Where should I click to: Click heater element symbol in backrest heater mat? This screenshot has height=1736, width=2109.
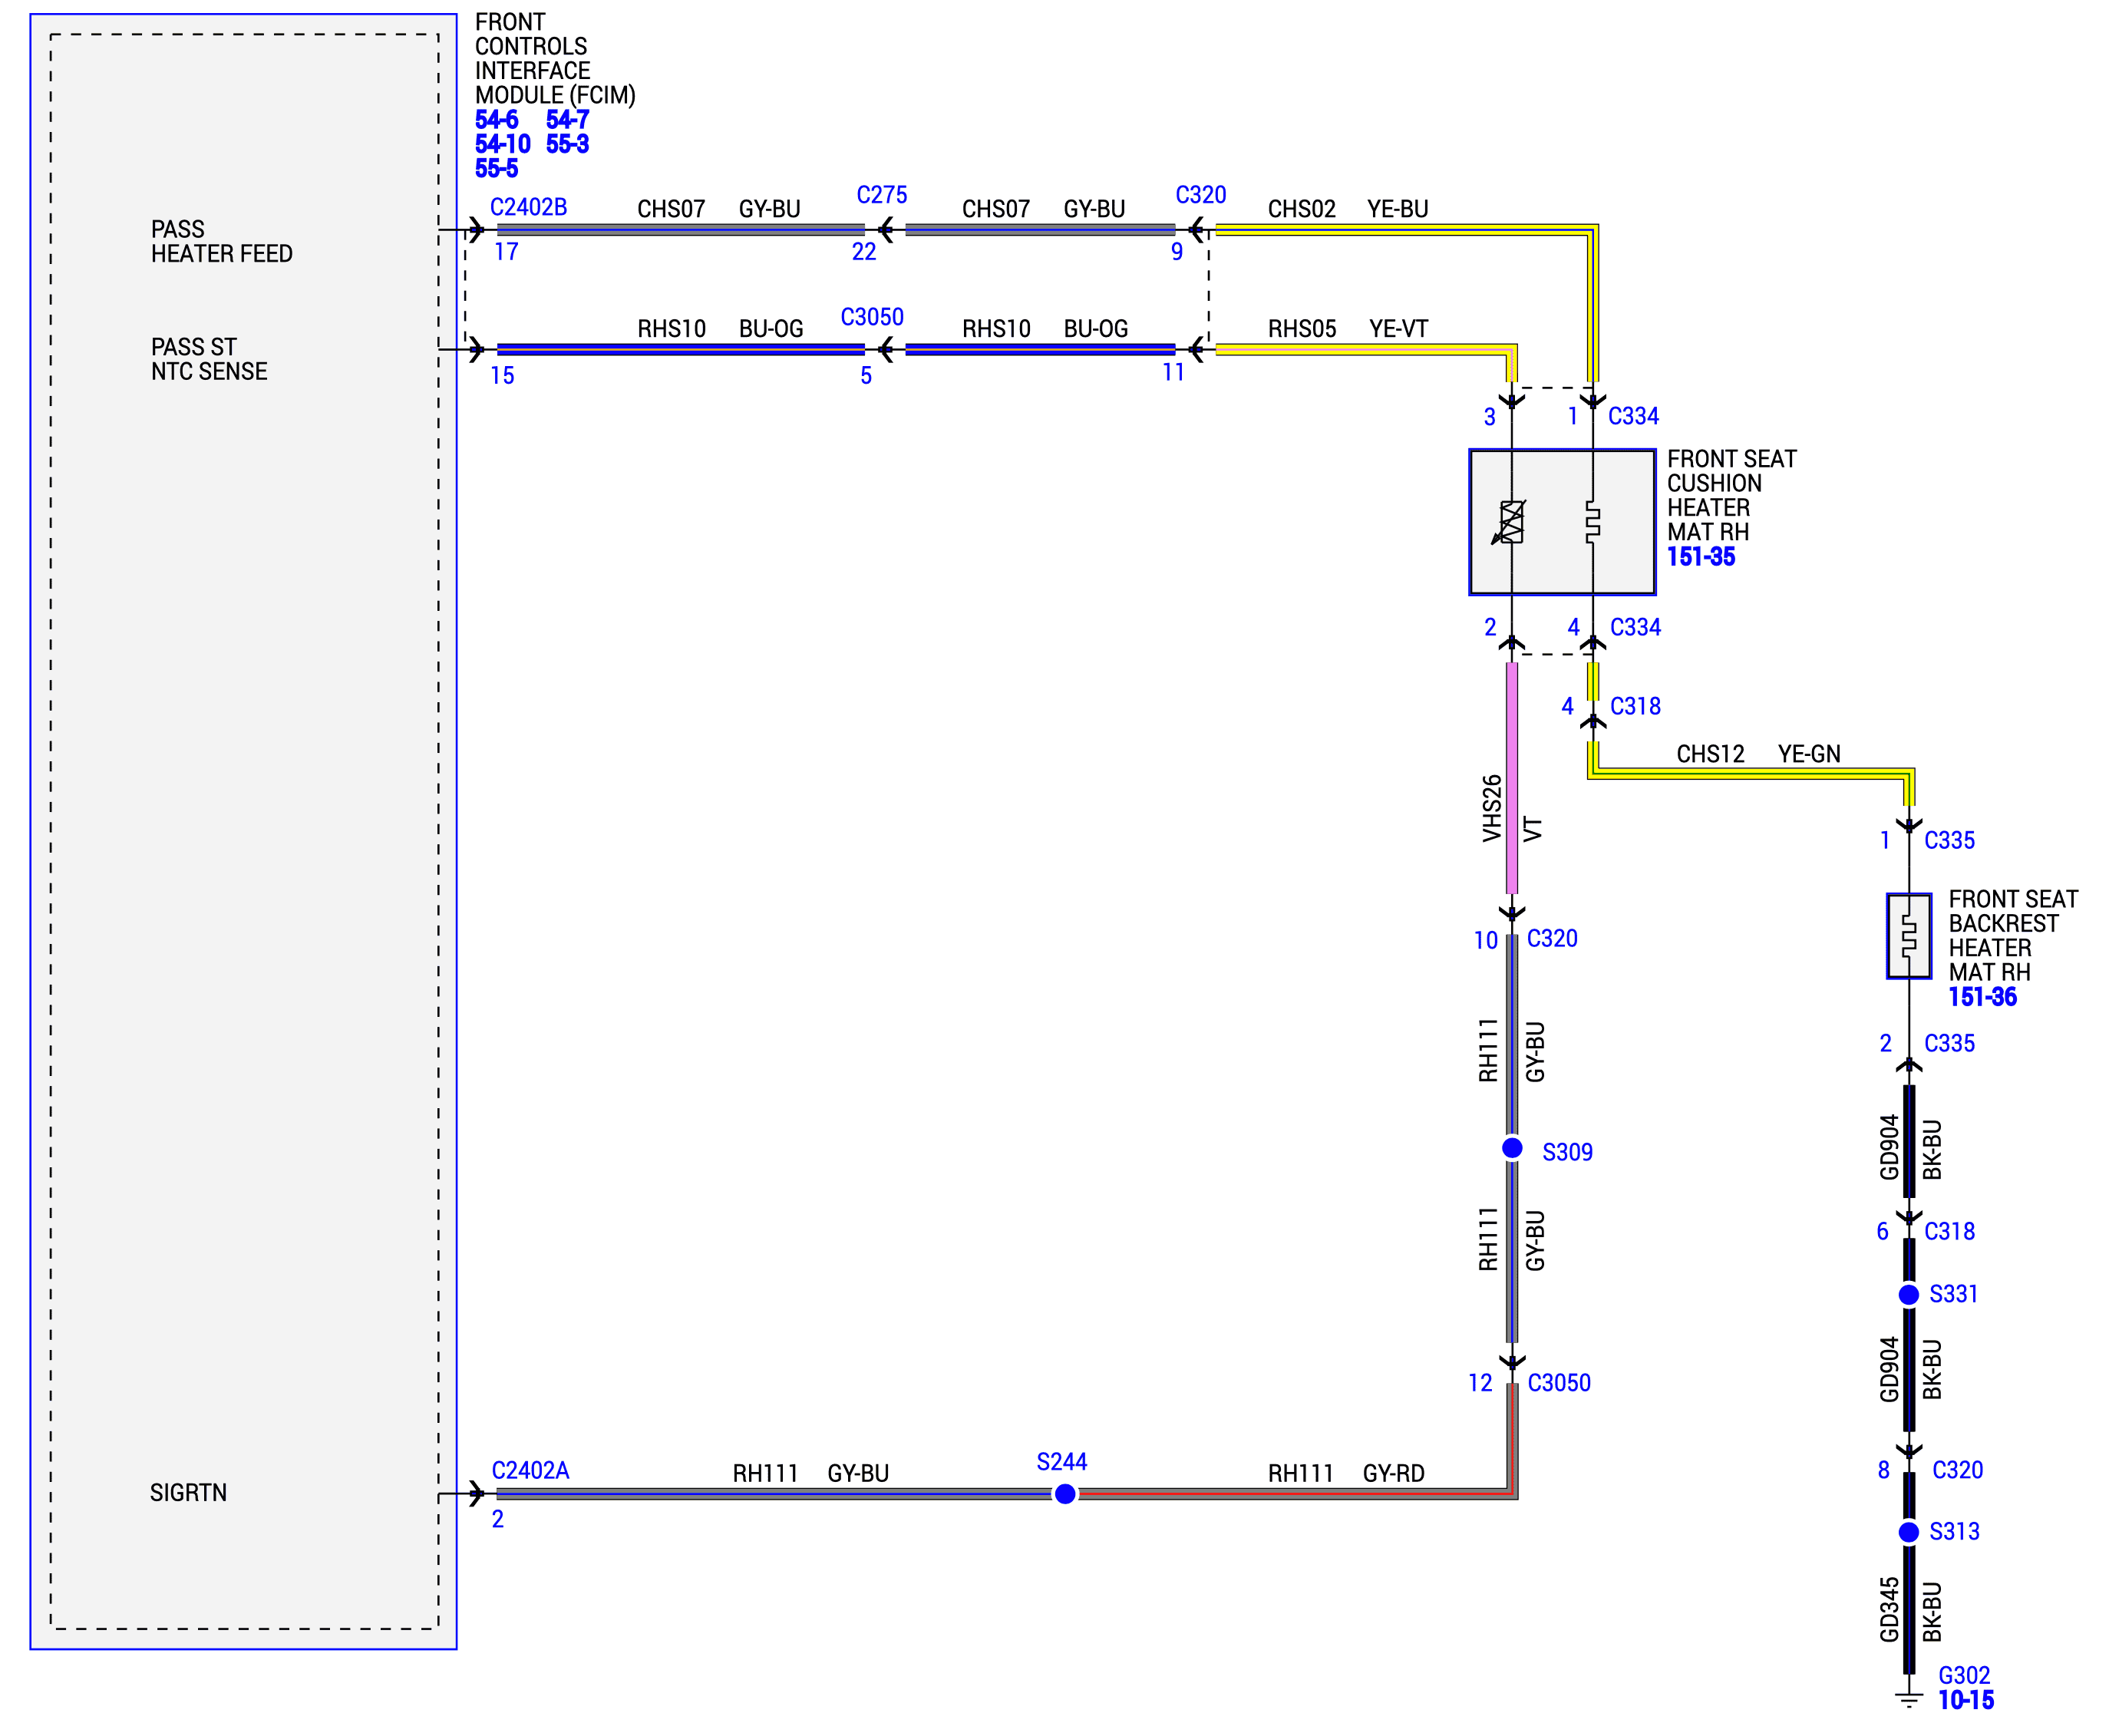1909,936
